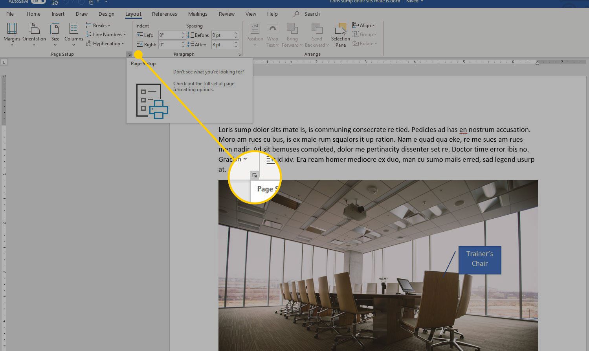Image resolution: width=589 pixels, height=351 pixels.
Task: Toggle the AutoSave switch
Action: (x=38, y=2)
